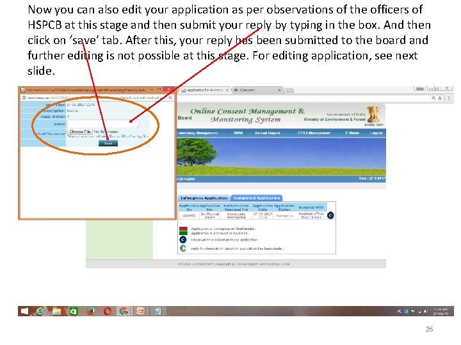Viewport: 461px width, 345px height.
Task: Click the Inprogress status cell
Action: pos(284,216)
